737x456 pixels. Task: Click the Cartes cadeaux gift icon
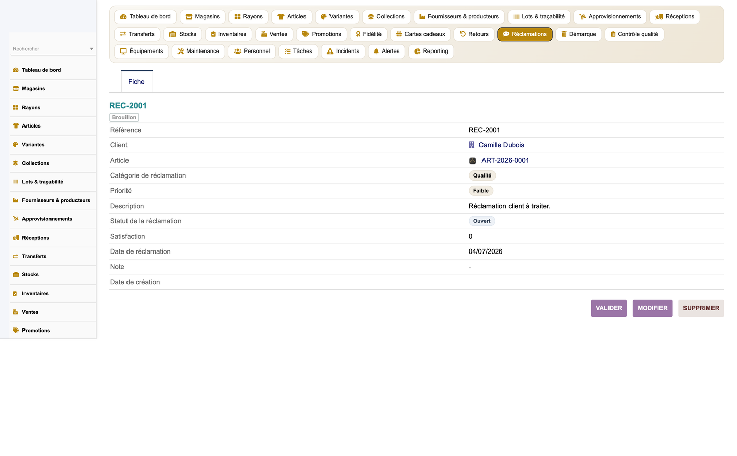(x=399, y=34)
